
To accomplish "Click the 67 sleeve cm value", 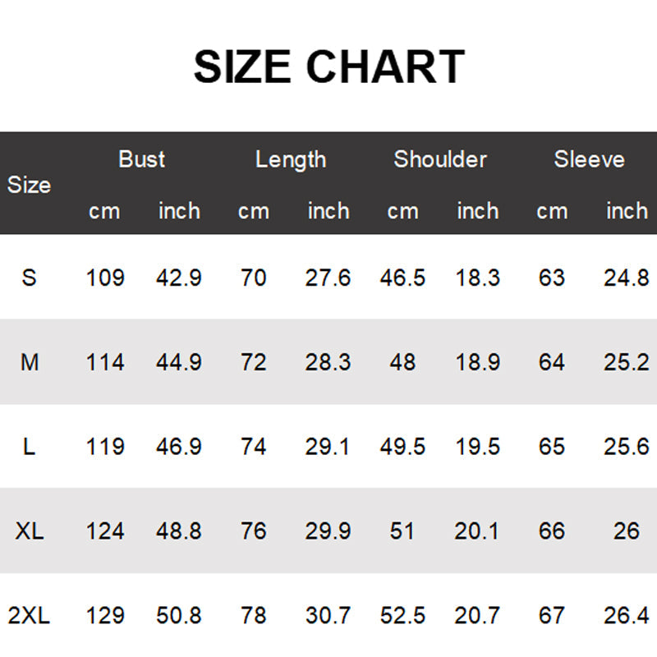I will pyautogui.click(x=552, y=615).
